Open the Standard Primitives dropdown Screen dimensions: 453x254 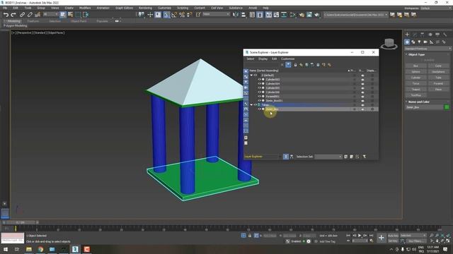[428, 49]
